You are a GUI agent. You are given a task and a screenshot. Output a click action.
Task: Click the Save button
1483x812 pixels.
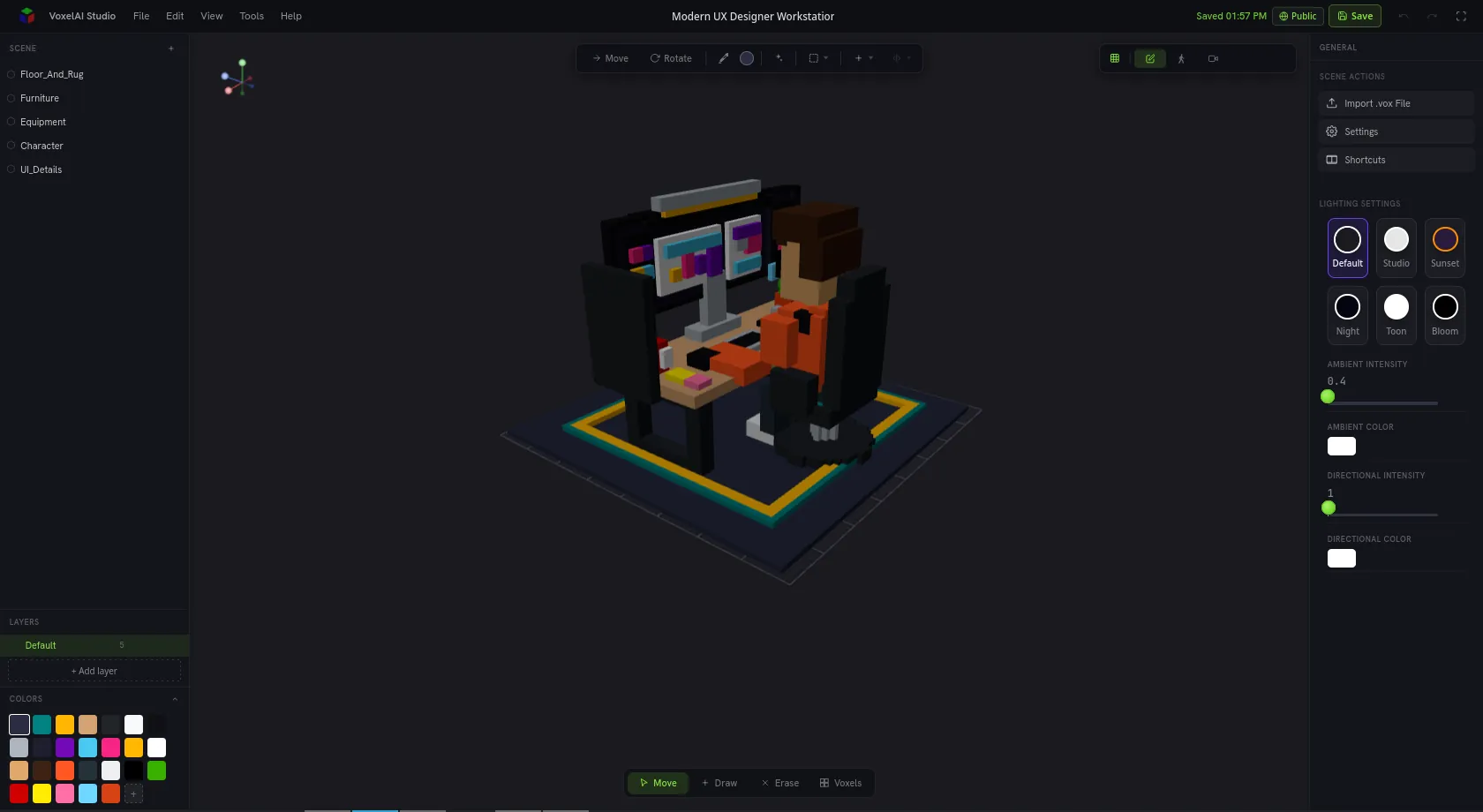coord(1355,16)
